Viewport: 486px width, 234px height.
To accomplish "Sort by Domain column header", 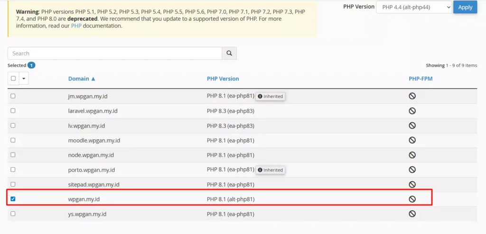I will 82,79.
